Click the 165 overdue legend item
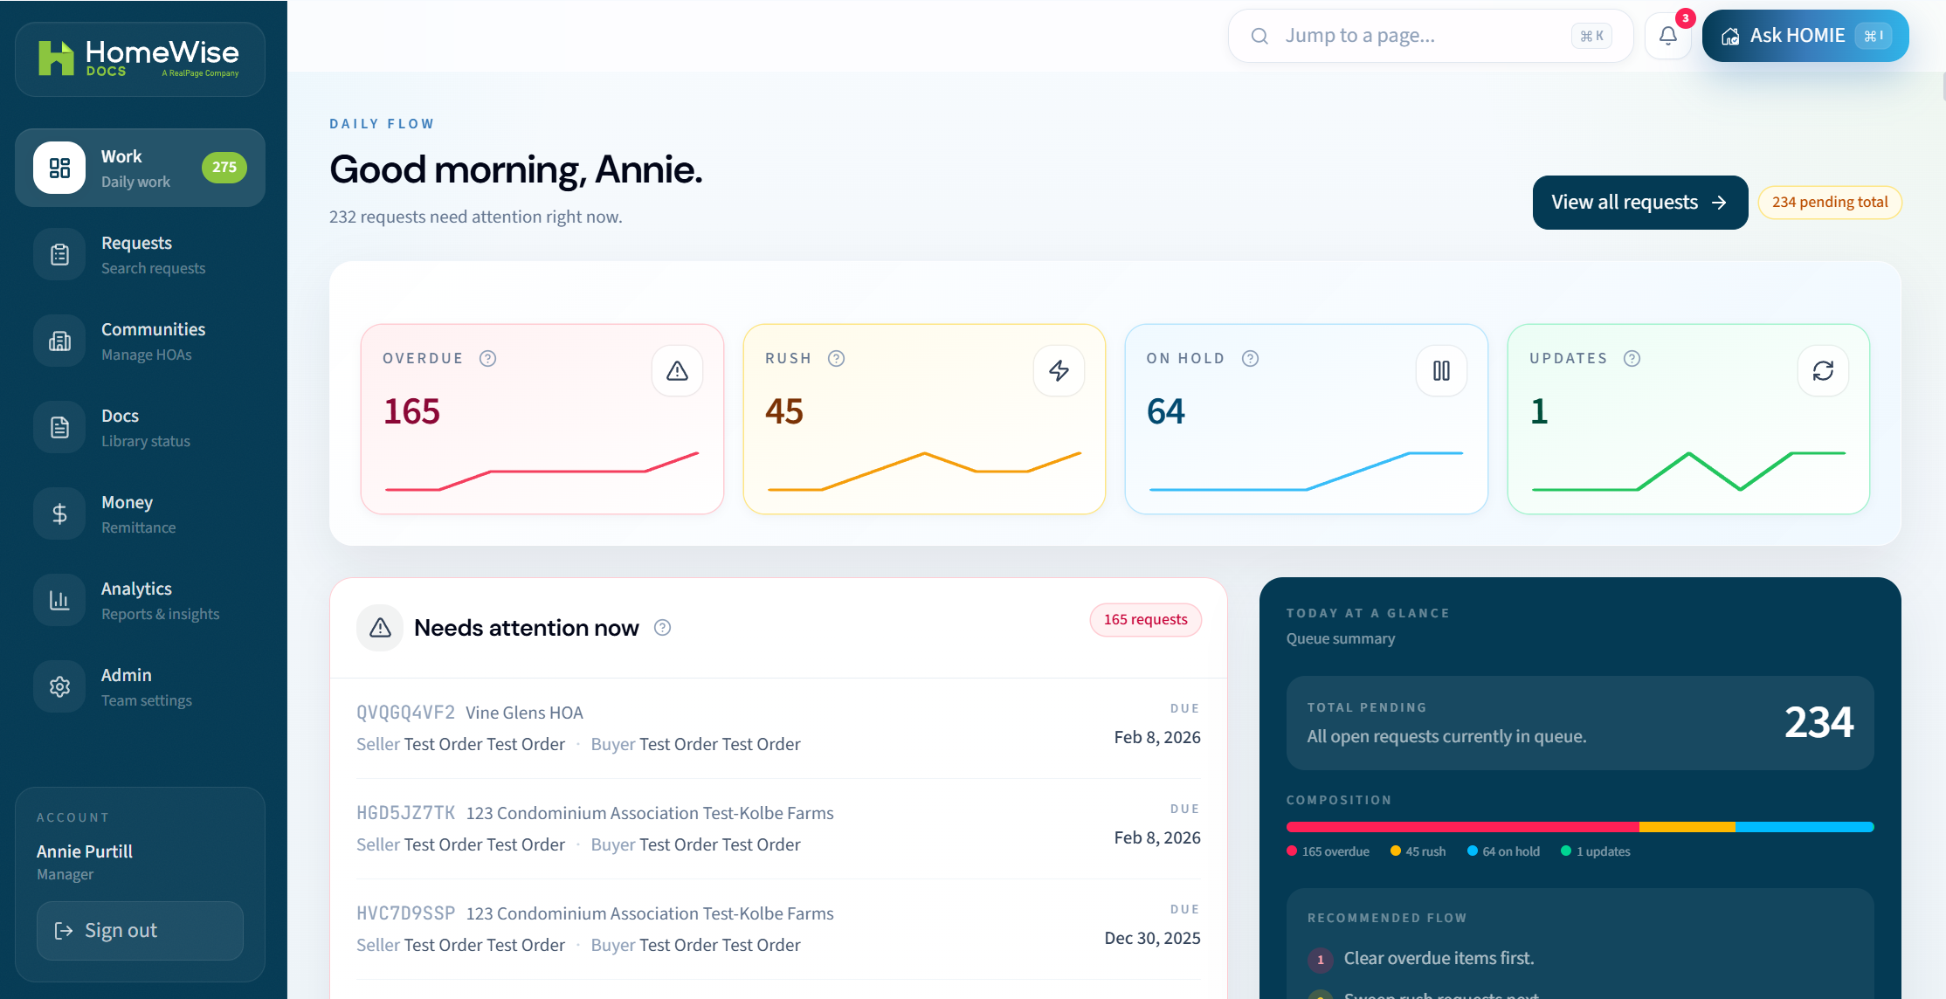 (x=1328, y=851)
